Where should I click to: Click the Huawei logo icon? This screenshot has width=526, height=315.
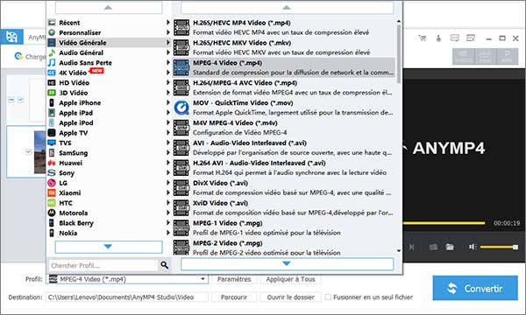[52, 163]
